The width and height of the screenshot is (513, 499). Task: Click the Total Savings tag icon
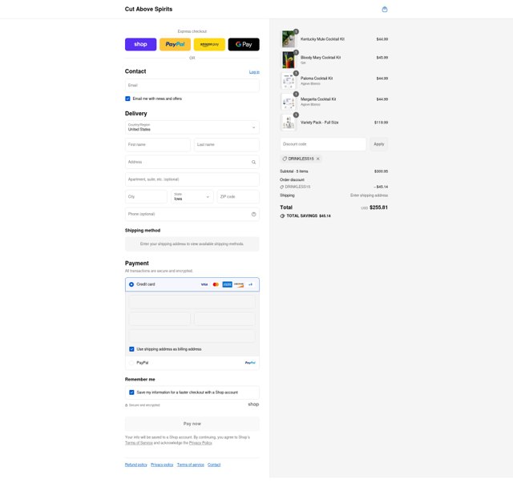coord(282,216)
